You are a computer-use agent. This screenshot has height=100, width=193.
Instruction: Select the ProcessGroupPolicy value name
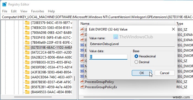click(99, 82)
